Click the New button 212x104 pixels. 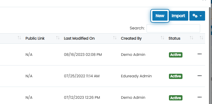(x=160, y=16)
